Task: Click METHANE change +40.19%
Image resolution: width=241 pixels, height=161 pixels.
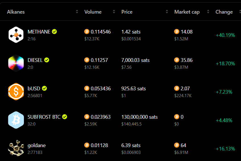Action: pyautogui.click(x=225, y=35)
